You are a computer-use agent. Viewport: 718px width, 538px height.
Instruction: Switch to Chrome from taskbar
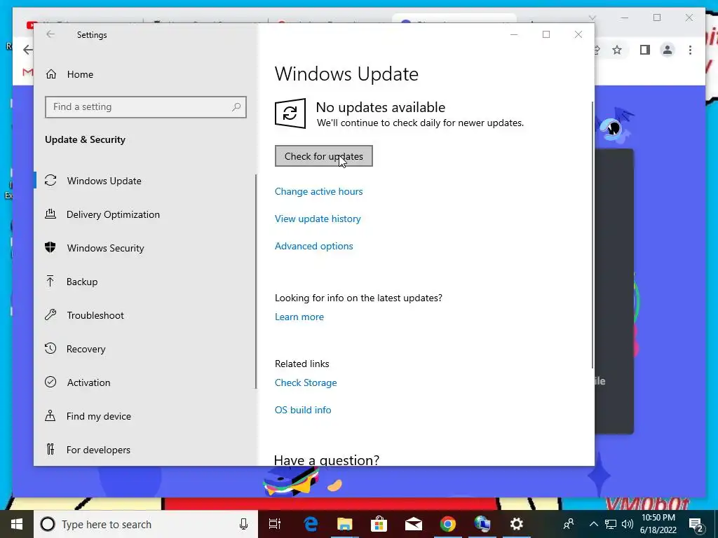448,524
